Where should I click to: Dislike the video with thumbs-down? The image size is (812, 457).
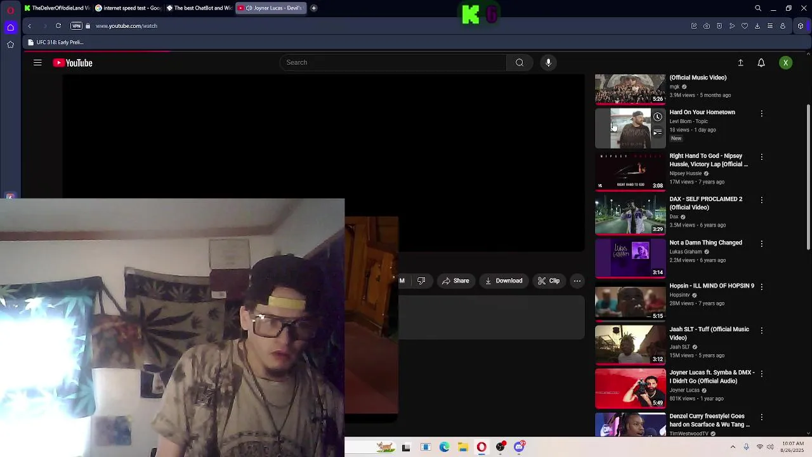[x=421, y=281]
